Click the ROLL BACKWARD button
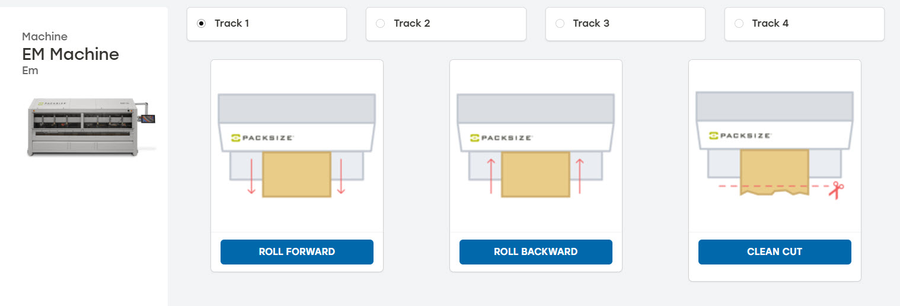This screenshot has height=306, width=900. 536,251
